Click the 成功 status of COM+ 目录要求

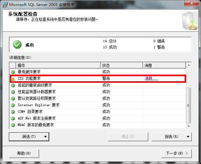click(106, 112)
